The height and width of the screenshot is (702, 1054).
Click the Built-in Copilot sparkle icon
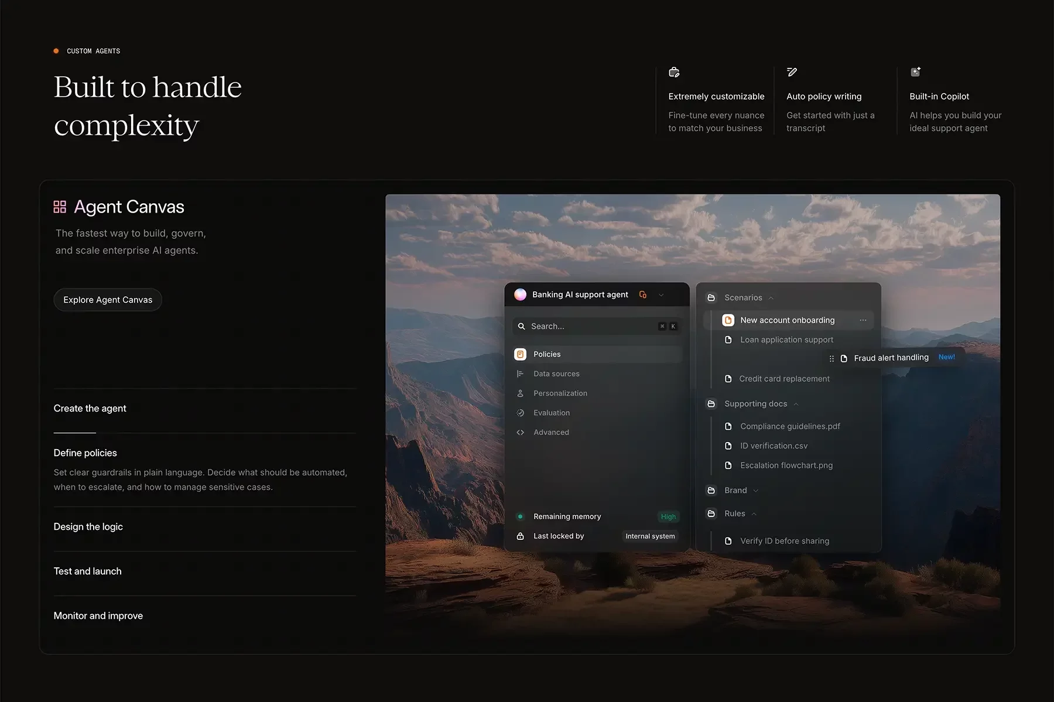click(915, 72)
